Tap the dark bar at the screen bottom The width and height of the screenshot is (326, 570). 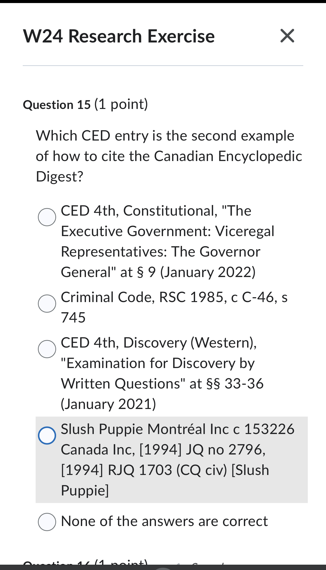click(x=163, y=568)
